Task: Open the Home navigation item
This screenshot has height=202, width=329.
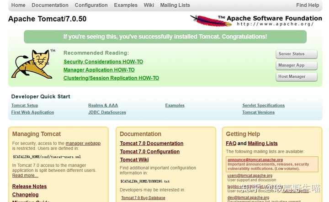Action: click(18, 5)
